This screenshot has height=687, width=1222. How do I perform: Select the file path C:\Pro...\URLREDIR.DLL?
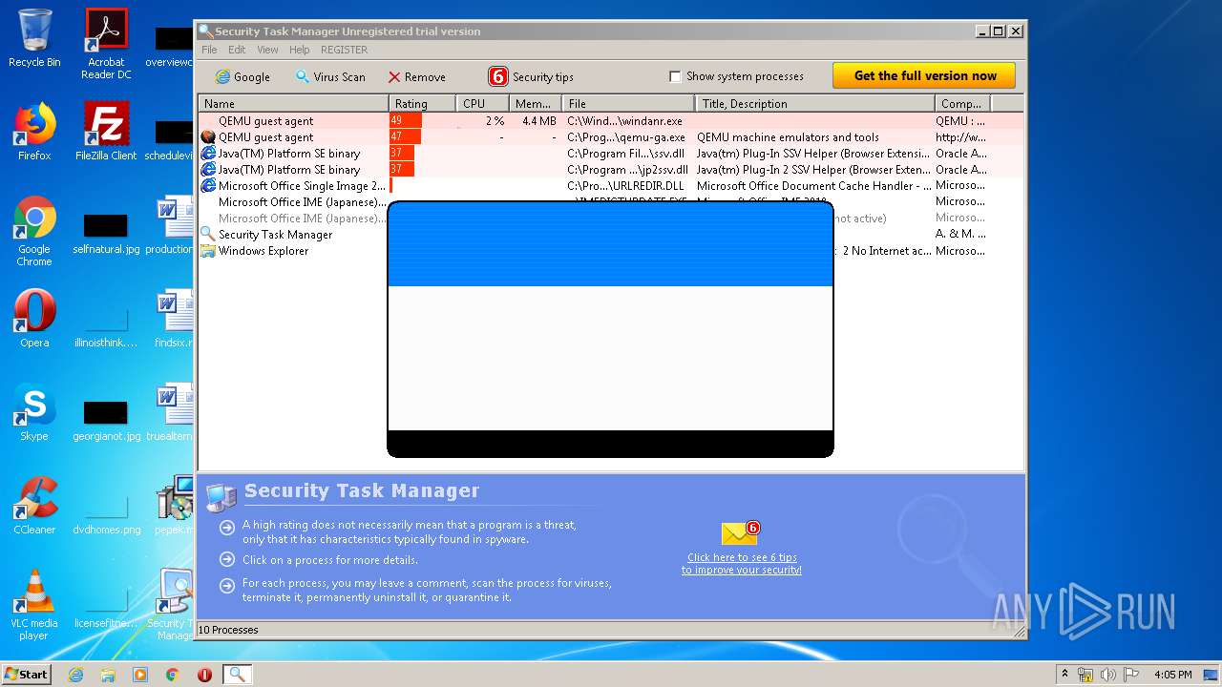point(625,186)
